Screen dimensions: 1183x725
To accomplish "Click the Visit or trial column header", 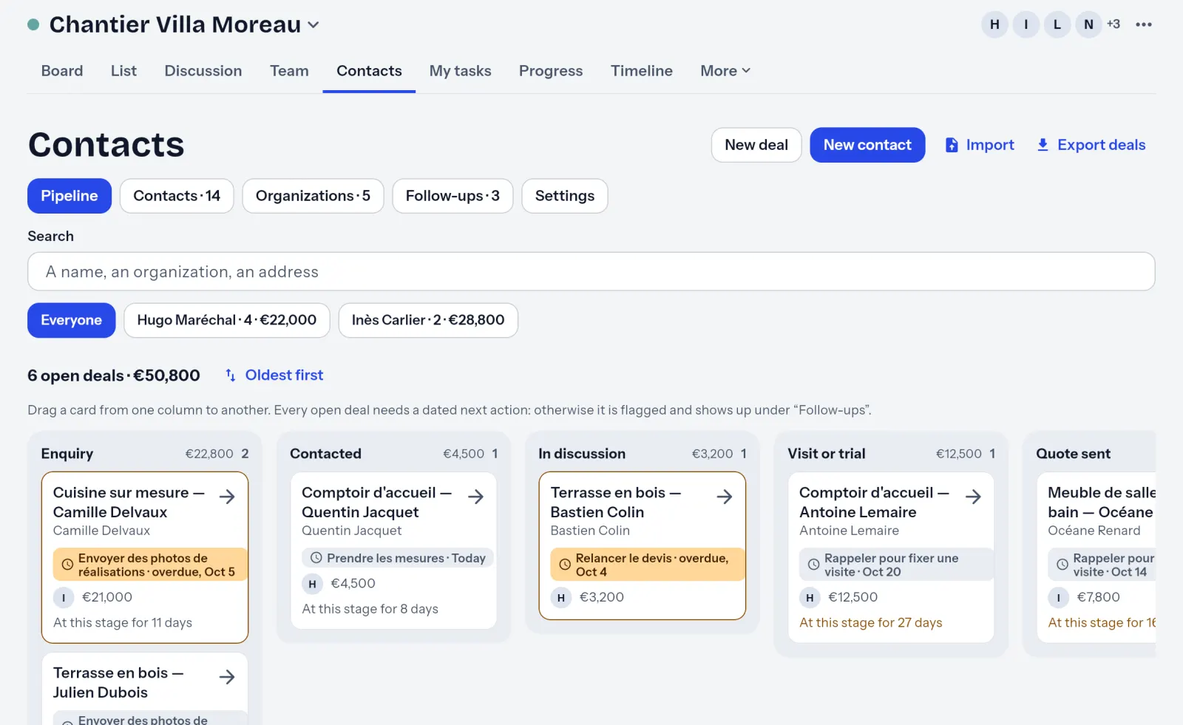I will coord(826,453).
